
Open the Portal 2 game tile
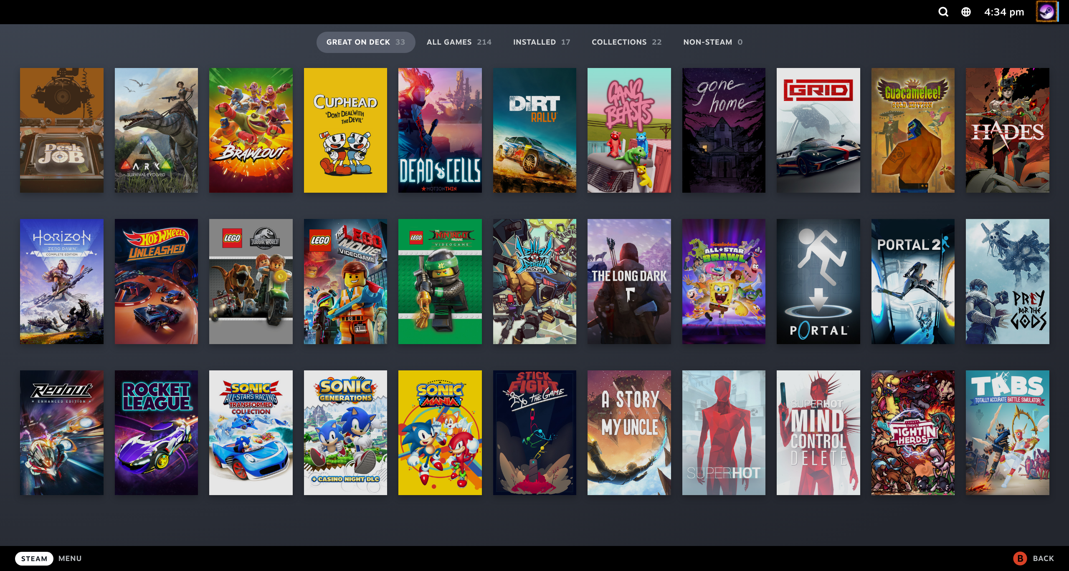tap(913, 282)
